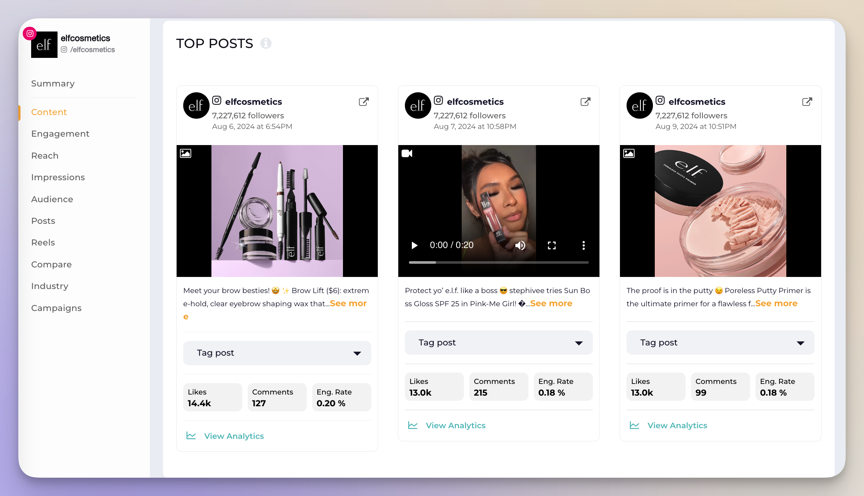The height and width of the screenshot is (496, 864).
Task: Click the video progress bar
Action: point(499,262)
